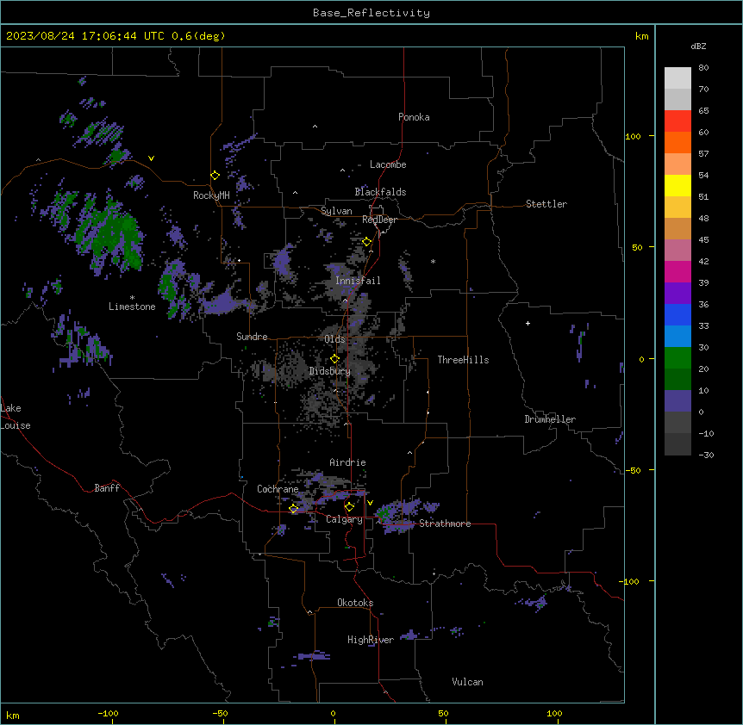This screenshot has height=725, width=743.
Task: Click the Calgary city label
Action: click(x=344, y=519)
